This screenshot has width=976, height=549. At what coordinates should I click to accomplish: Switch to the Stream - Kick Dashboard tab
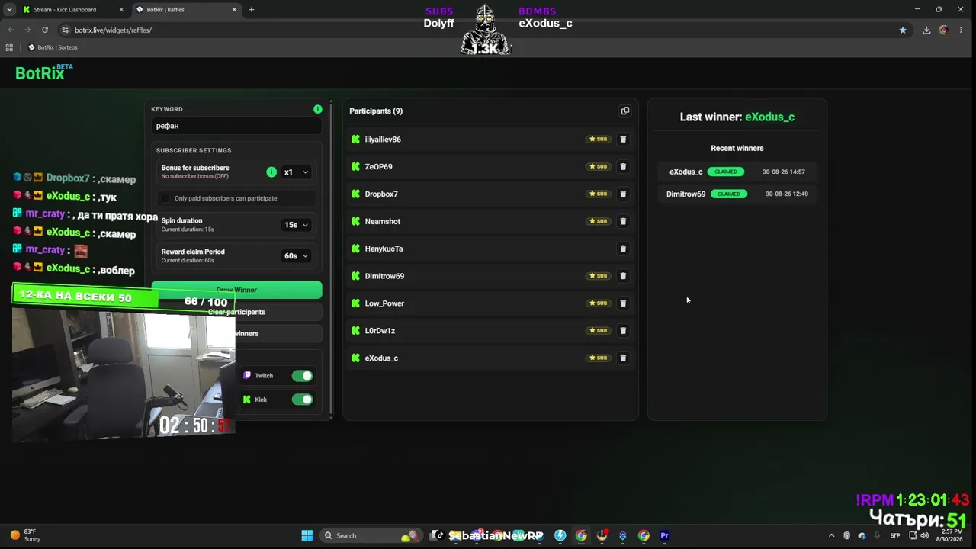tap(66, 10)
